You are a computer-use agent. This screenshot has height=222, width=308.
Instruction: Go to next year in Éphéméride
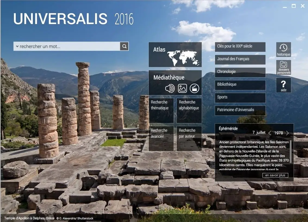287,133
